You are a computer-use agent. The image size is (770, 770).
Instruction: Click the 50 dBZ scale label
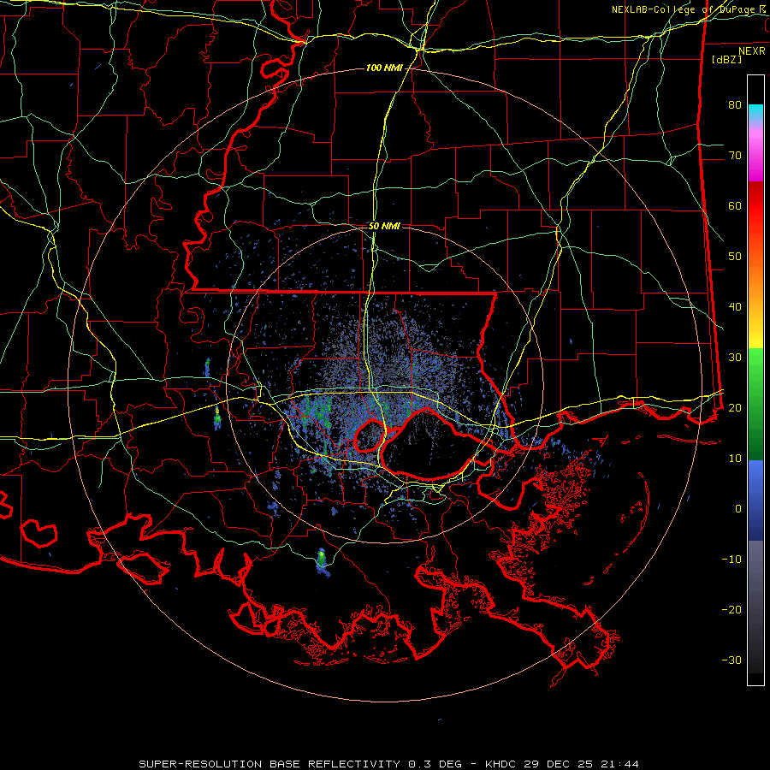click(x=735, y=257)
